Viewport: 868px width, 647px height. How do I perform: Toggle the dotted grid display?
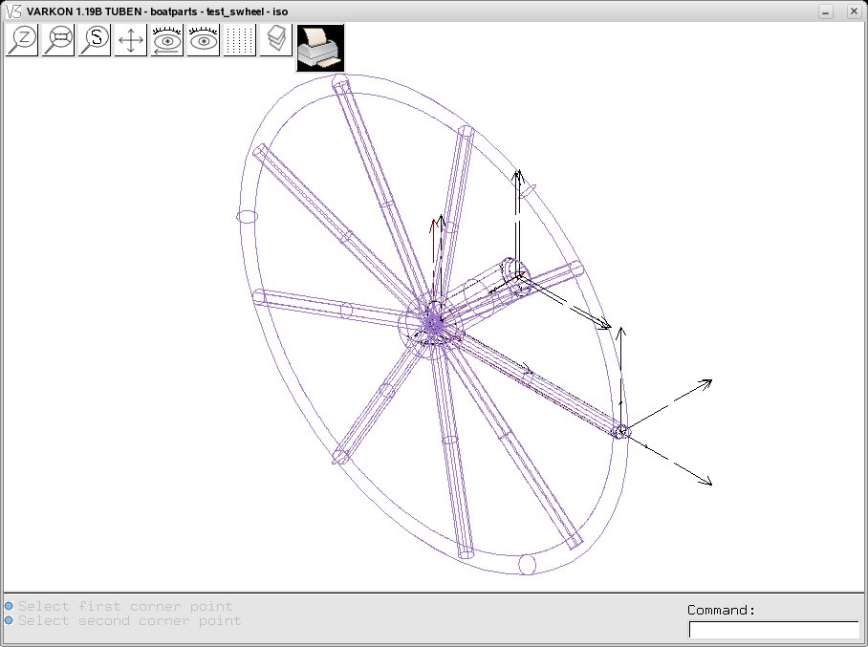coord(240,40)
